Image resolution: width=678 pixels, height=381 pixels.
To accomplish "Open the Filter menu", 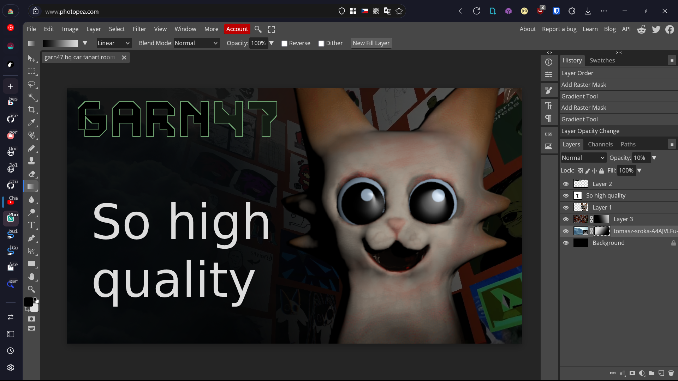I will coord(139,29).
